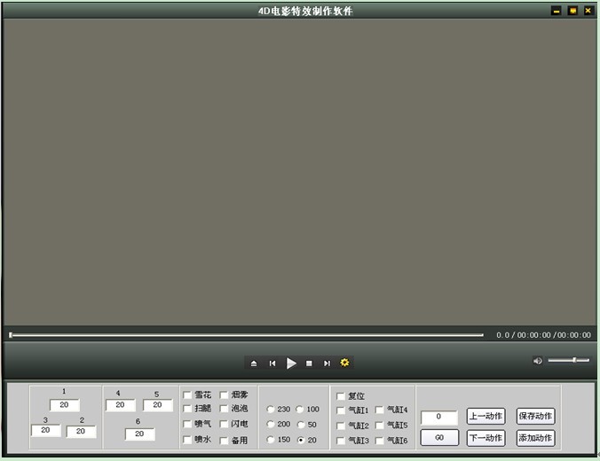Click the next track icon
This screenshot has width=600, height=461.
click(327, 363)
